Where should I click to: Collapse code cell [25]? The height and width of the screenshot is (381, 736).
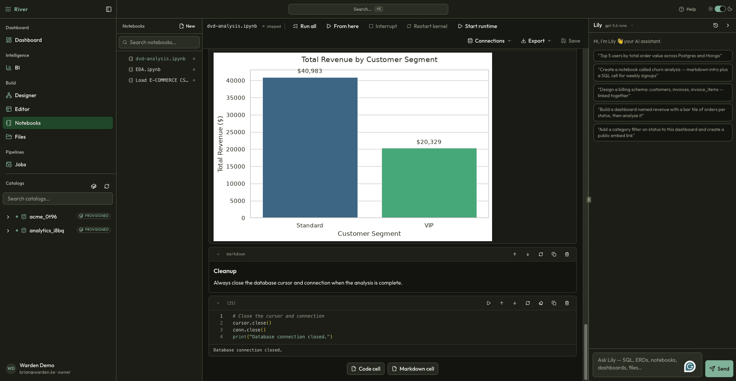218,303
